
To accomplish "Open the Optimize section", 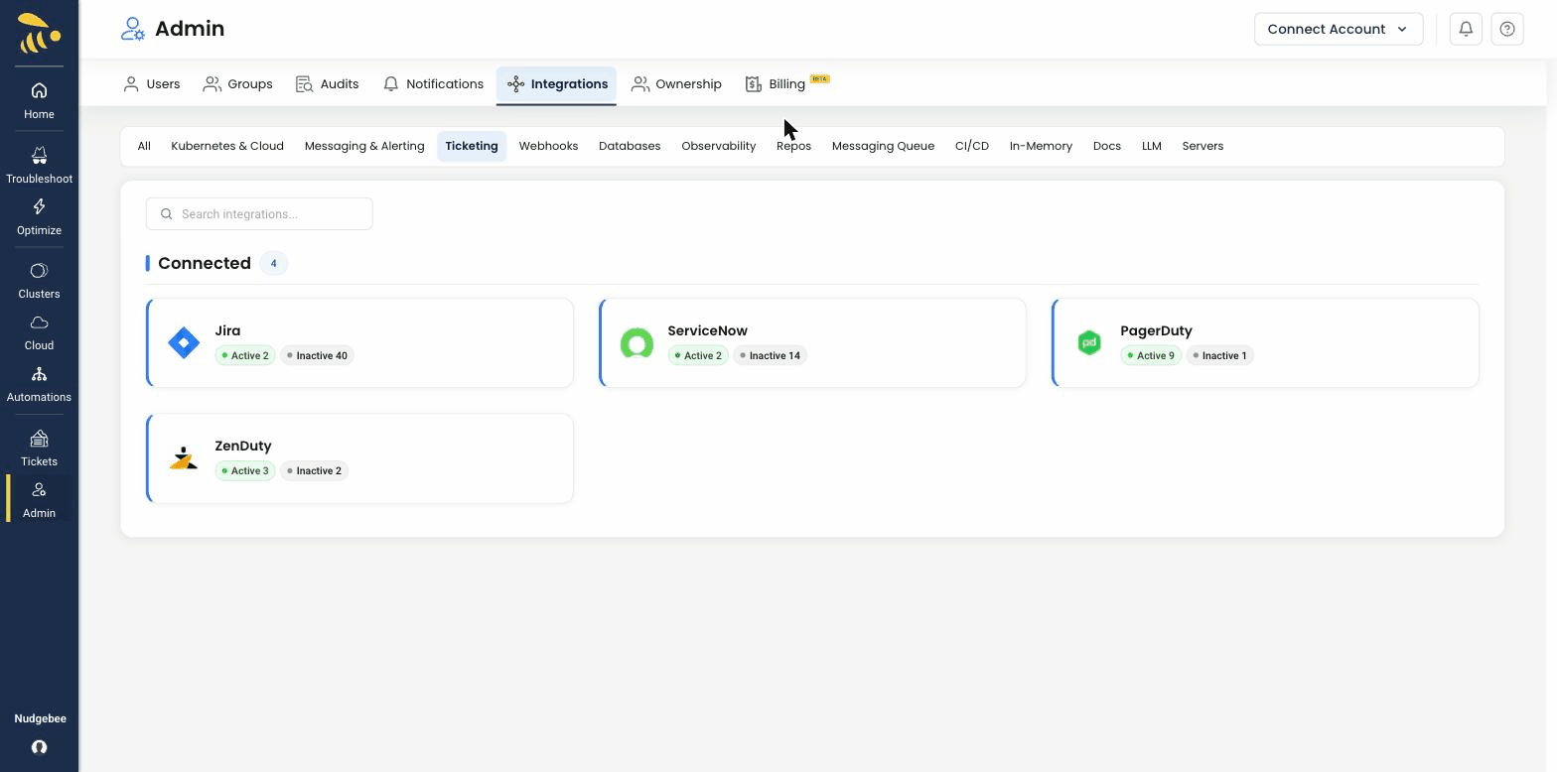I will click(x=39, y=217).
